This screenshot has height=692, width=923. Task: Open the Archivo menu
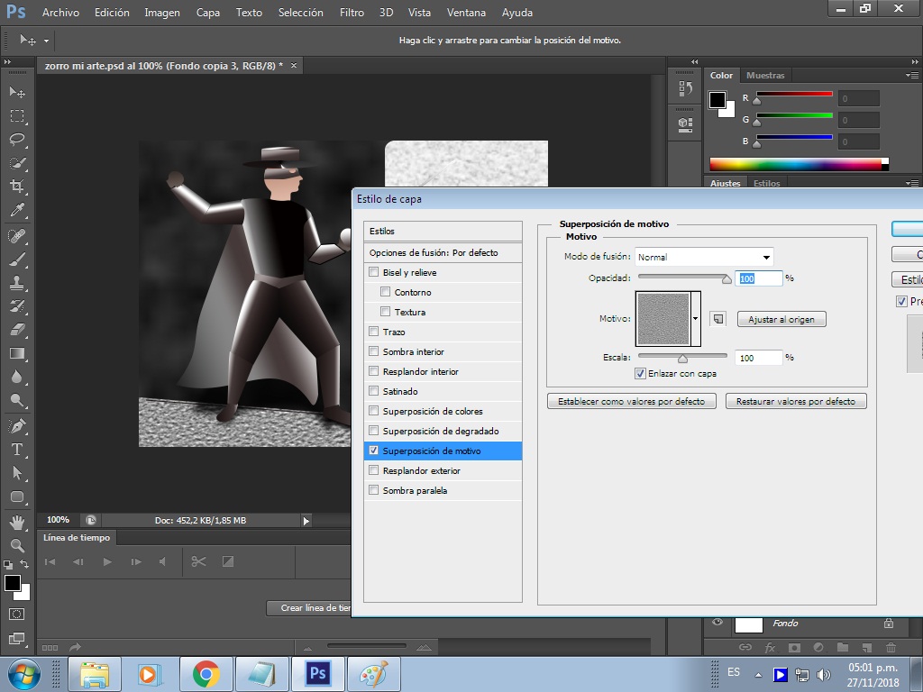tap(60, 13)
